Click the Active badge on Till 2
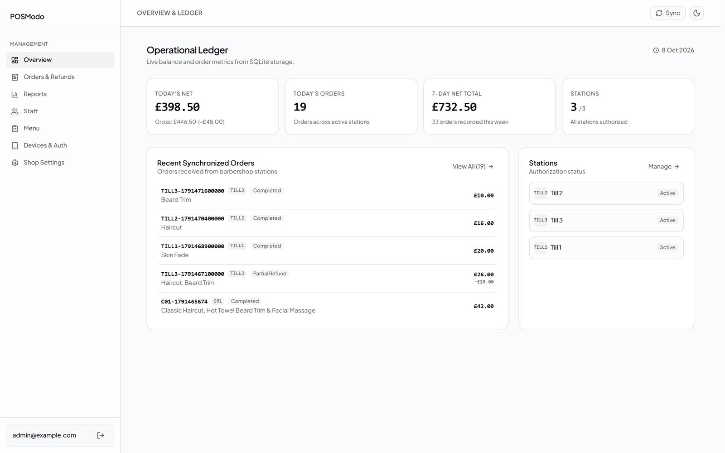725x453 pixels. (x=667, y=193)
